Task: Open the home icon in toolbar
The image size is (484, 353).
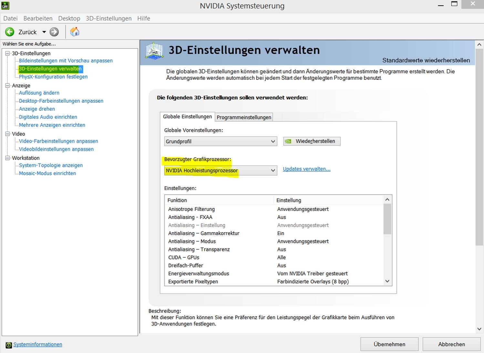Action: pos(75,32)
